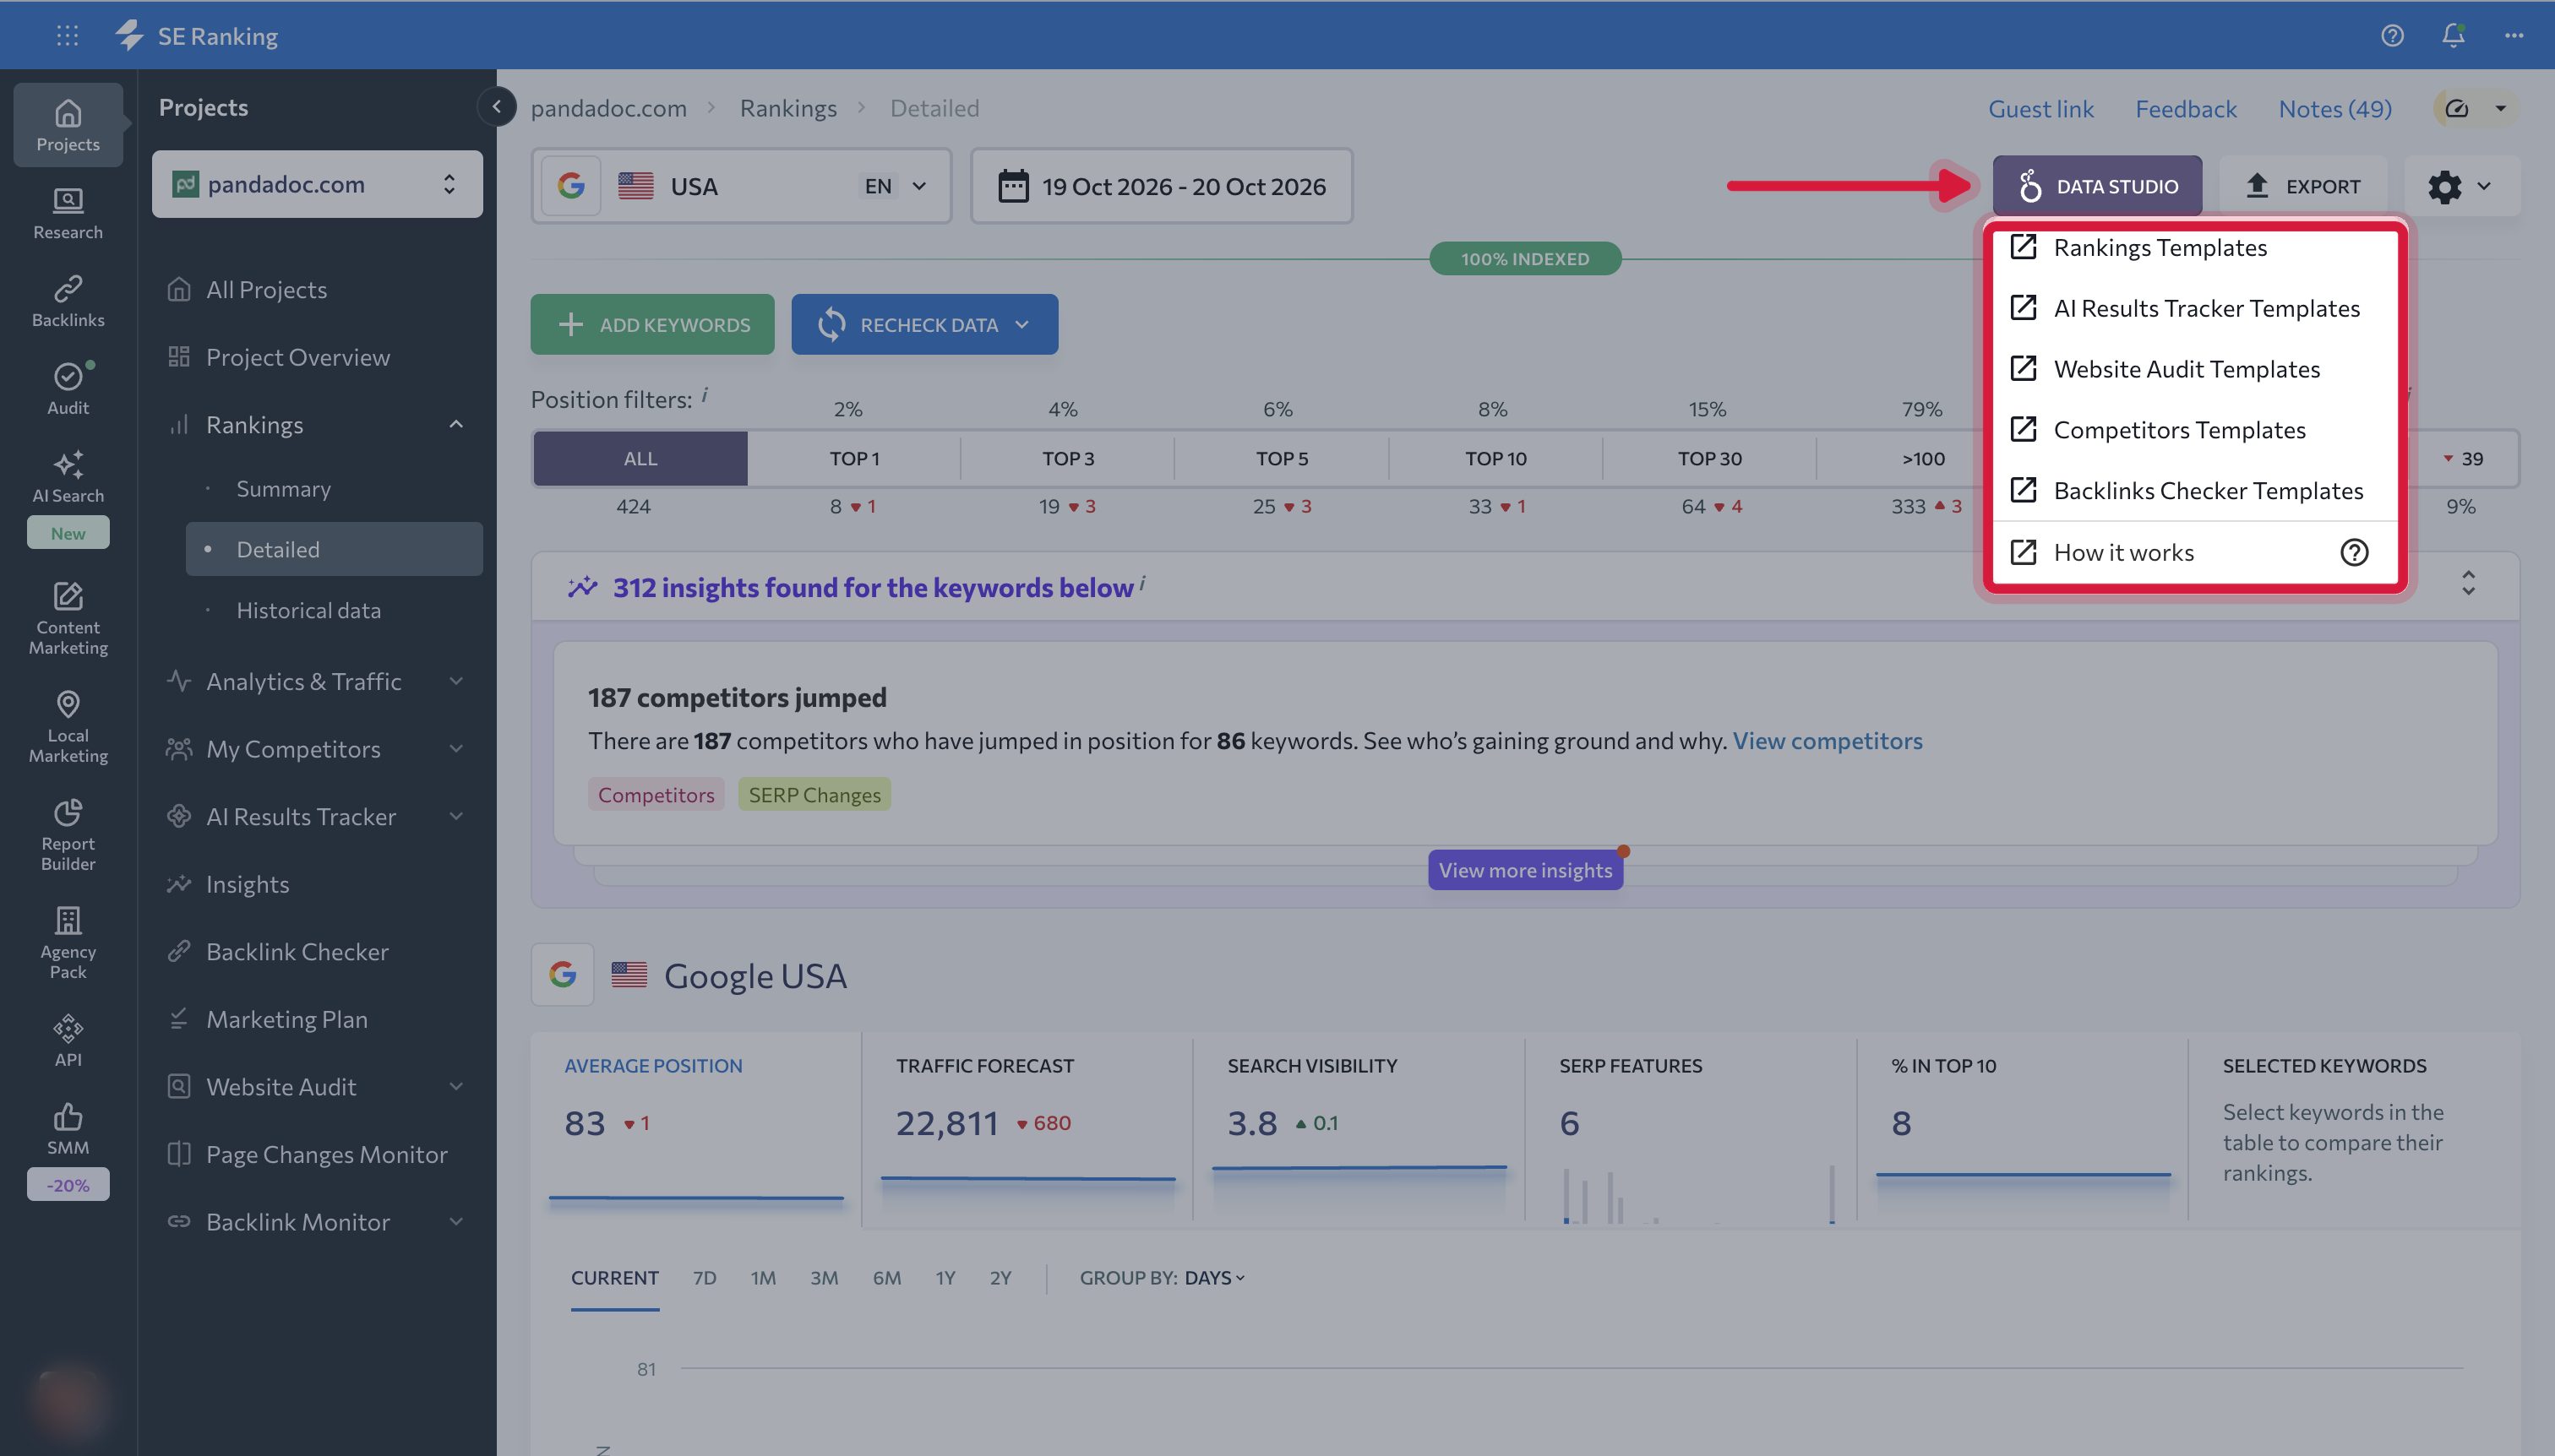2555x1456 pixels.
Task: Switch chart range to 1M
Action: click(x=763, y=1278)
